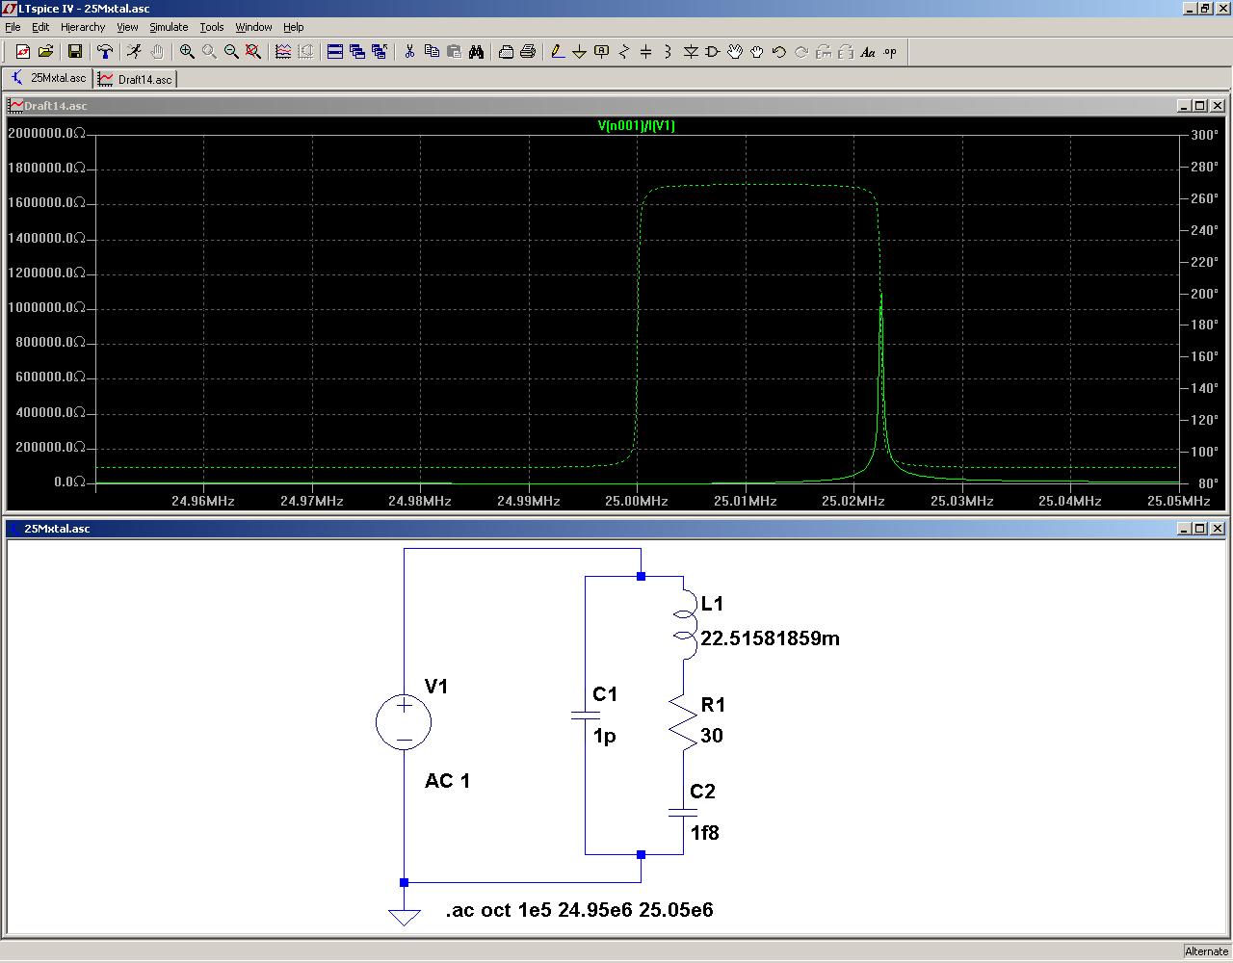The width and height of the screenshot is (1233, 963).
Task: Click the Undo arrow icon
Action: (779, 52)
